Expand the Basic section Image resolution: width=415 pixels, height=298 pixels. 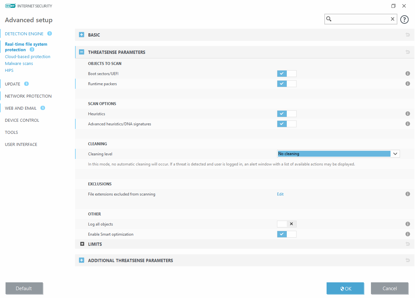click(82, 35)
